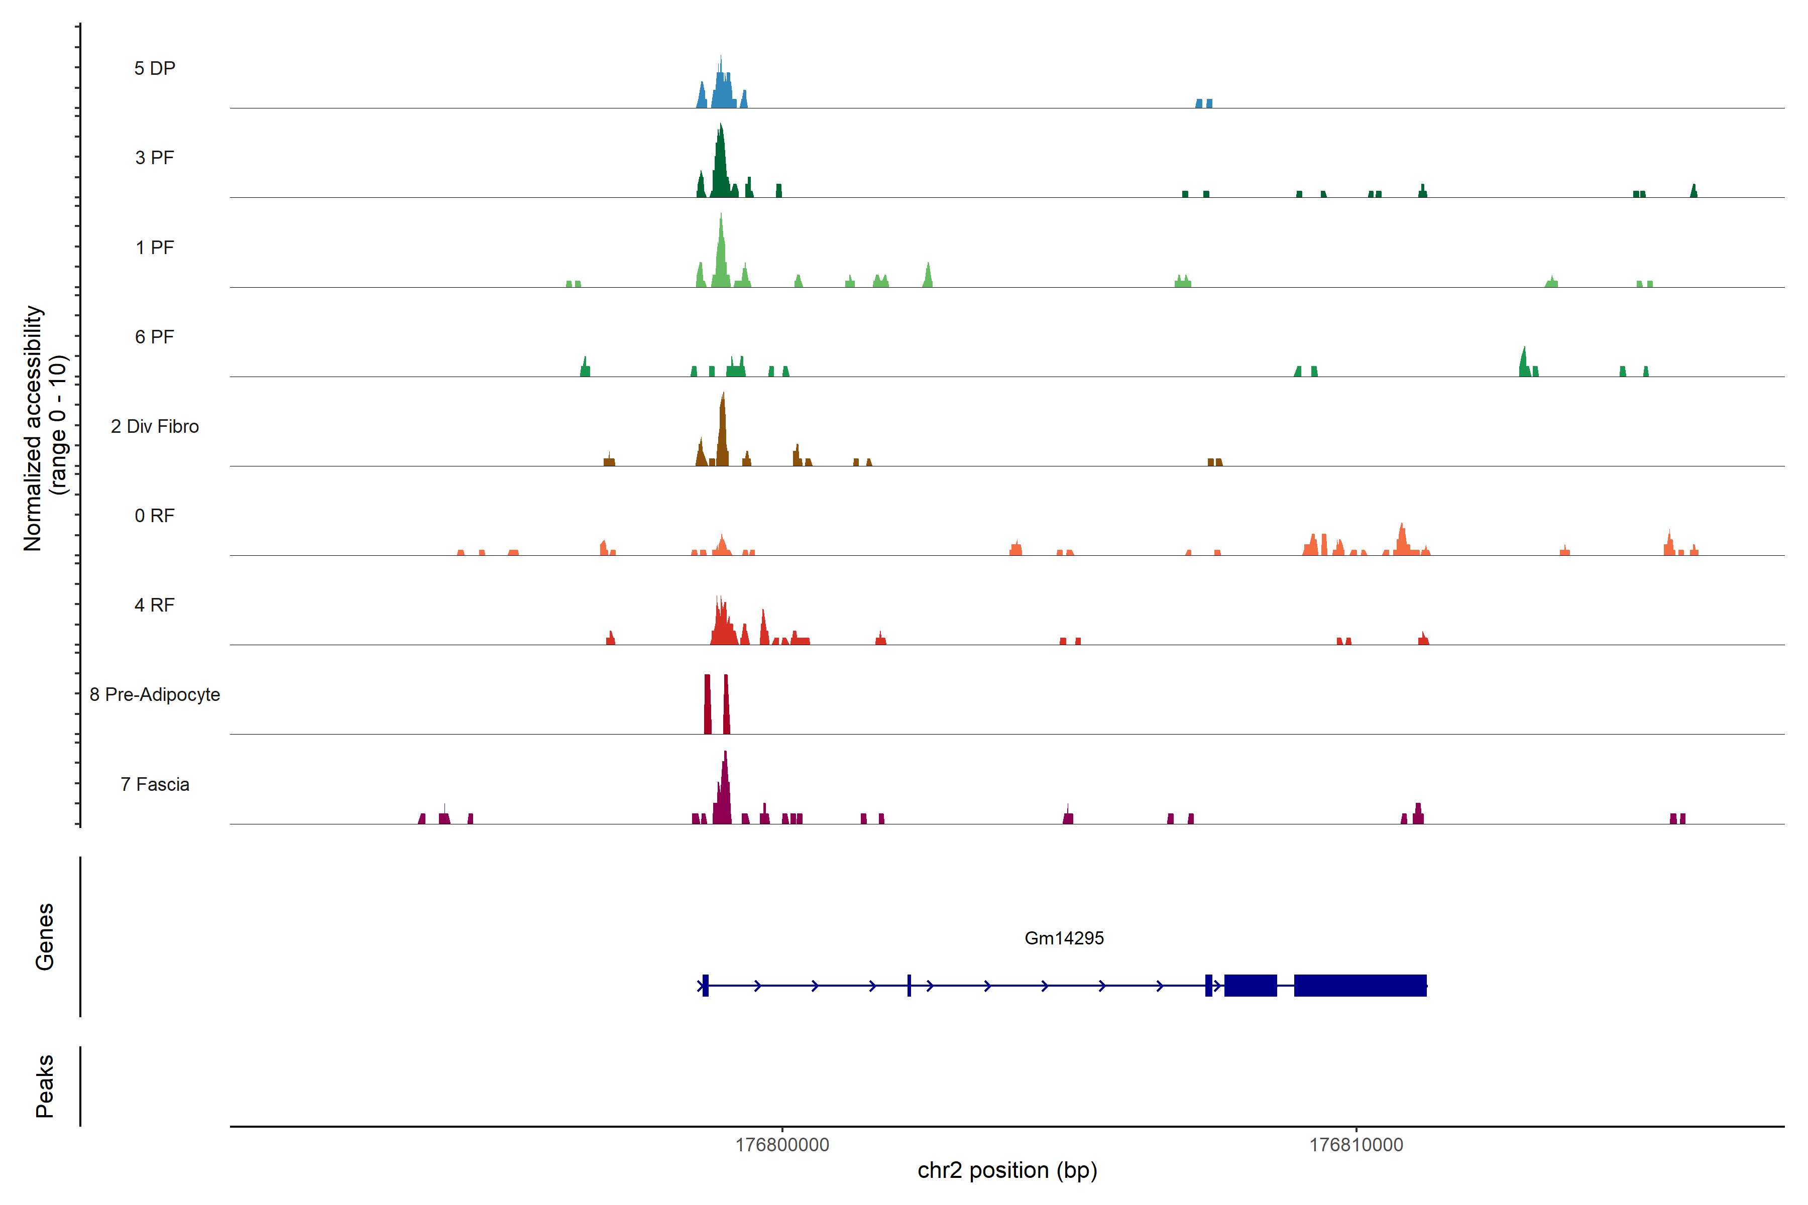The image size is (1808, 1205).
Task: Click the 3 PF track label
Action: tap(155, 158)
